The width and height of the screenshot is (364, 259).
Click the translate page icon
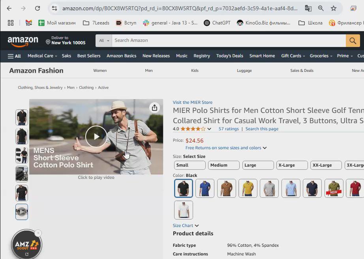(x=308, y=8)
